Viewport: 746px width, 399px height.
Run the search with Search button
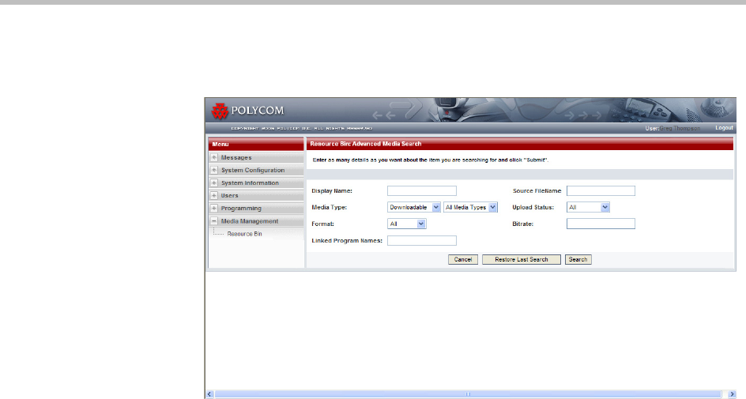(578, 260)
